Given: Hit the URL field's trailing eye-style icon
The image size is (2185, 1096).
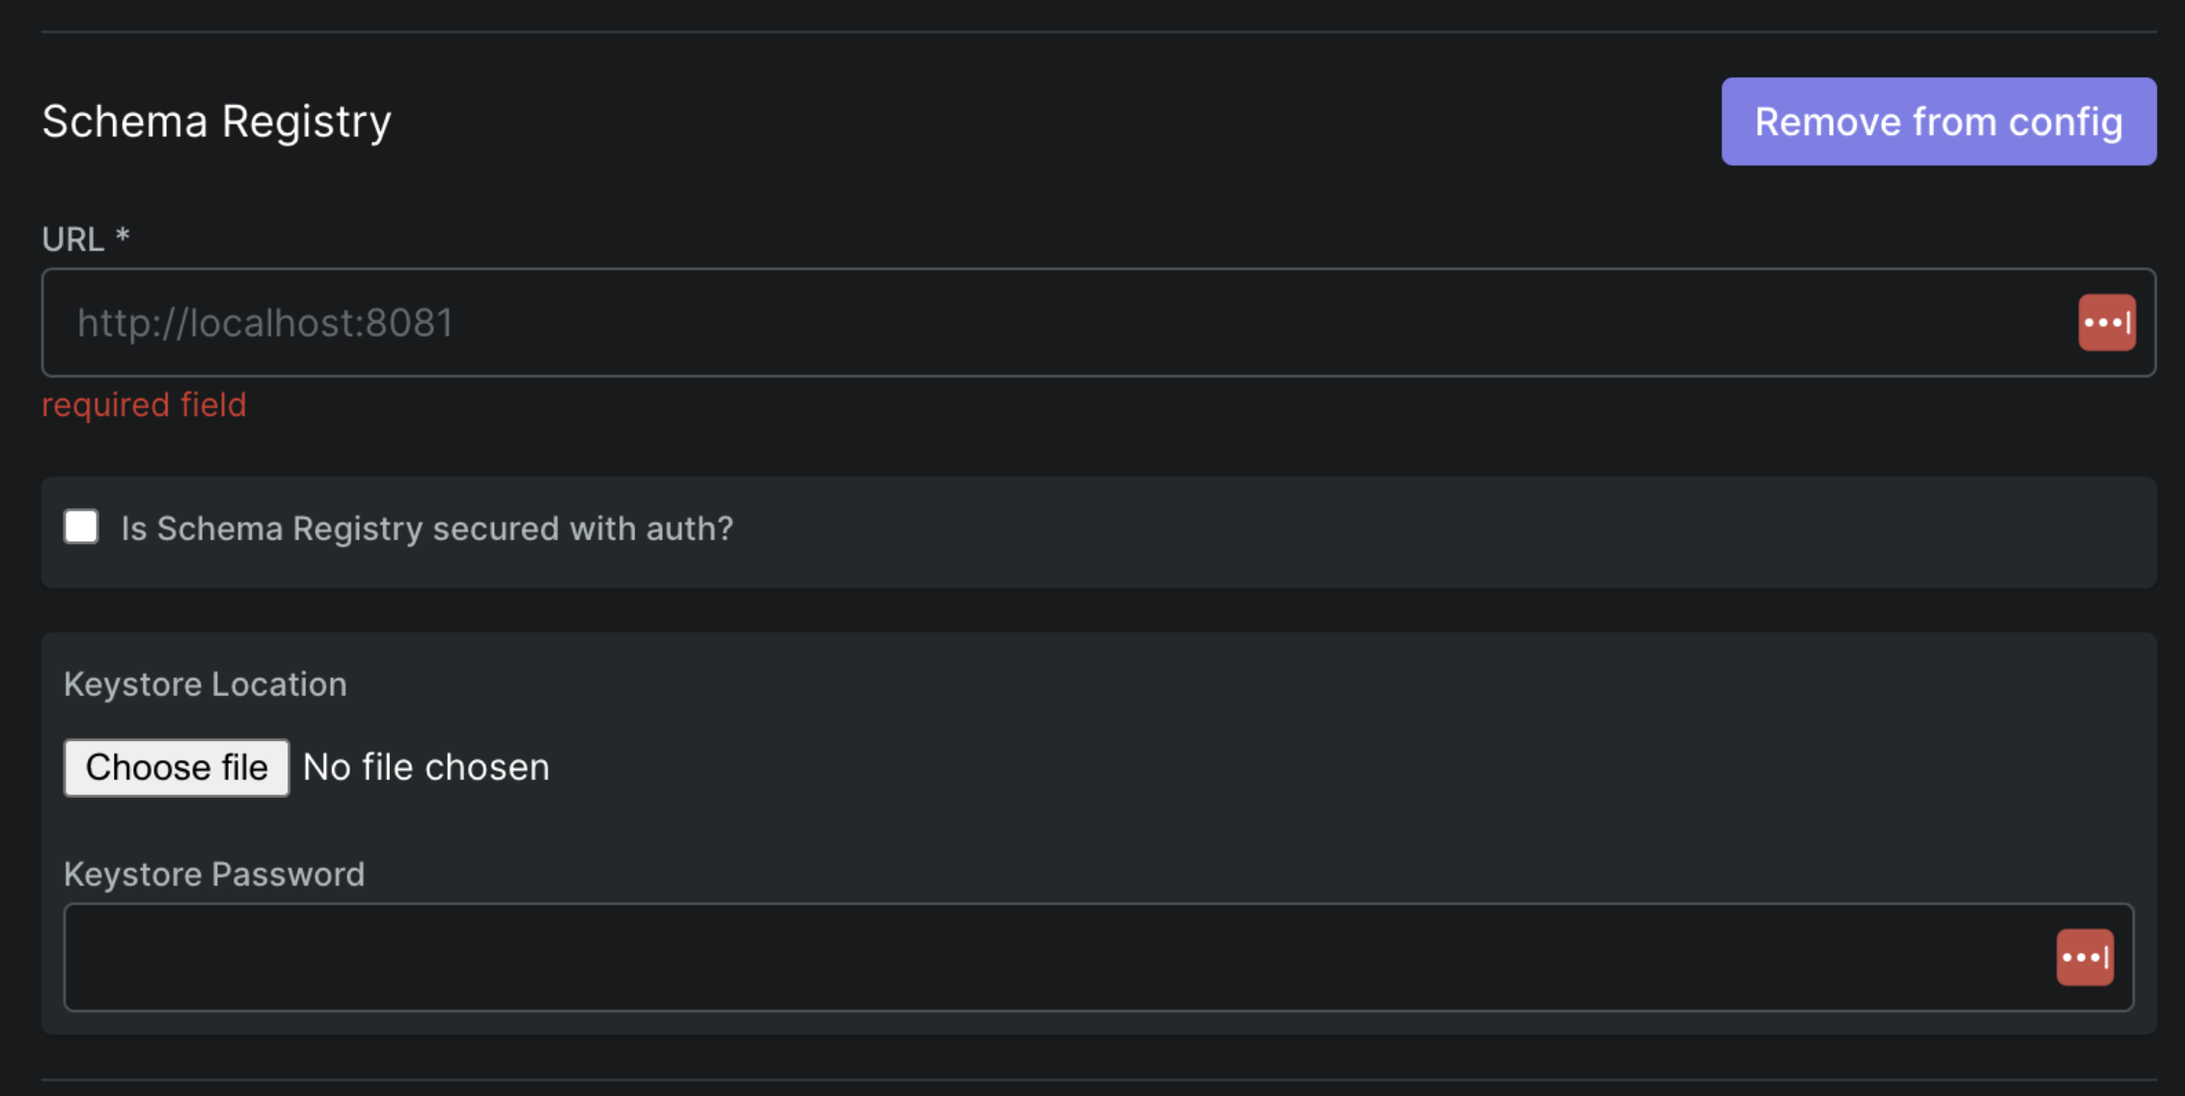Looking at the screenshot, I should (x=2107, y=322).
